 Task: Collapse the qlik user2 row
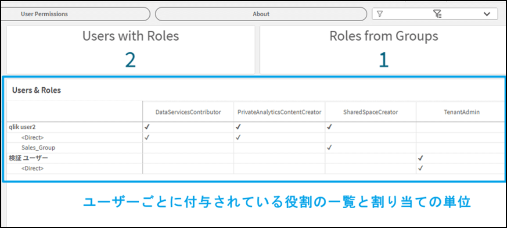[x=22, y=127]
